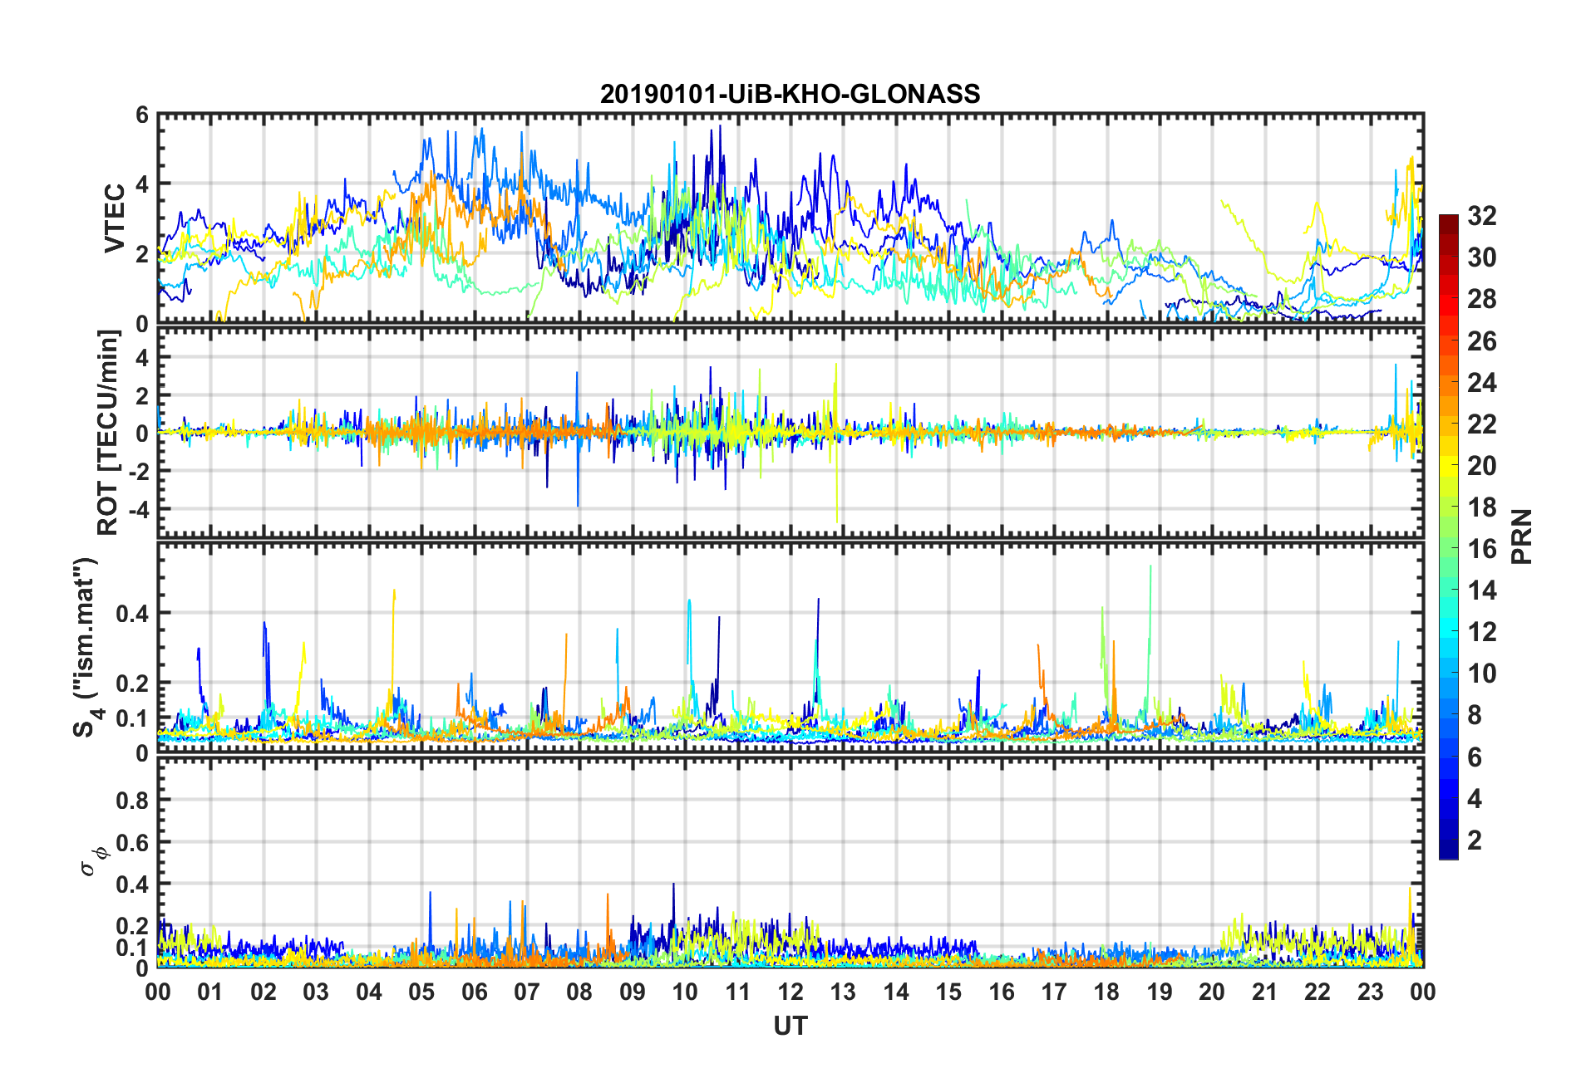The image size is (1581, 1073).
Task: Click the PRN colorbar label
Action: coord(1521,536)
